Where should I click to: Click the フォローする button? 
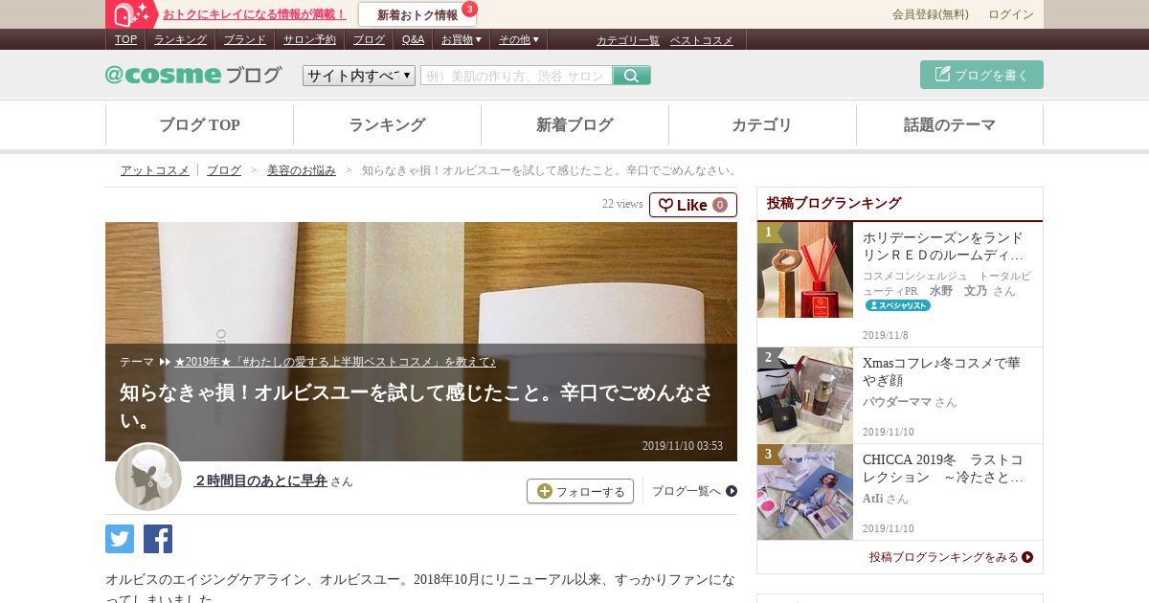pyautogui.click(x=580, y=491)
